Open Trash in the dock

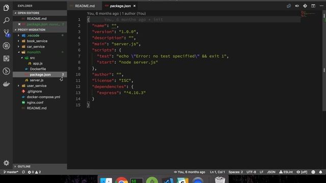[220, 179]
